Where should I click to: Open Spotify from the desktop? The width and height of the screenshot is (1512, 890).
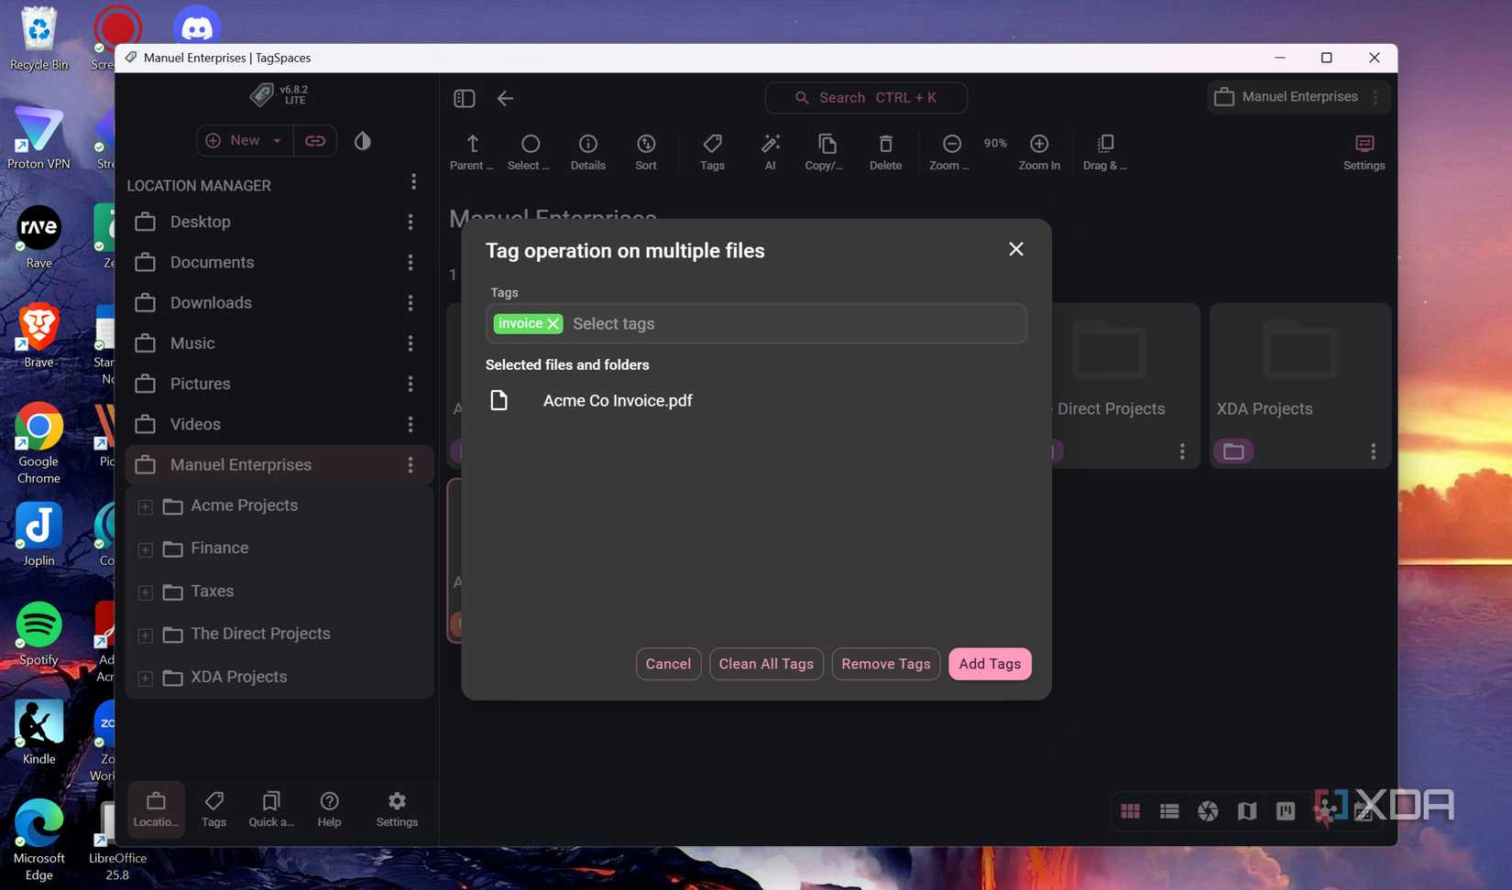tap(38, 634)
